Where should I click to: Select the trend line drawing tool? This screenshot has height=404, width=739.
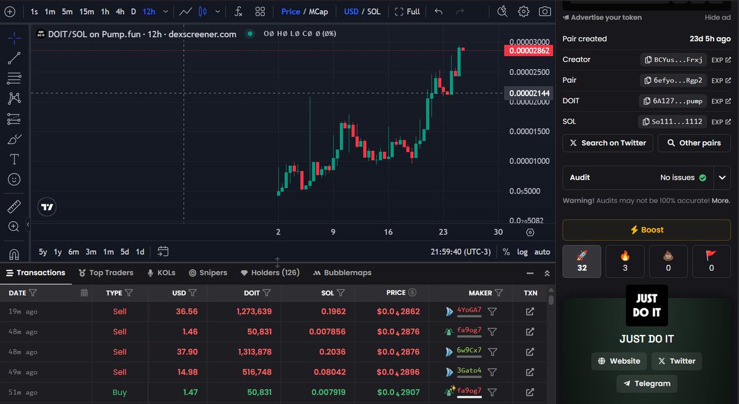14,59
